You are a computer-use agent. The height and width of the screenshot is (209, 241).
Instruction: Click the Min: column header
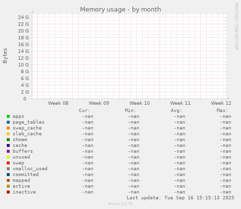[x=130, y=111]
